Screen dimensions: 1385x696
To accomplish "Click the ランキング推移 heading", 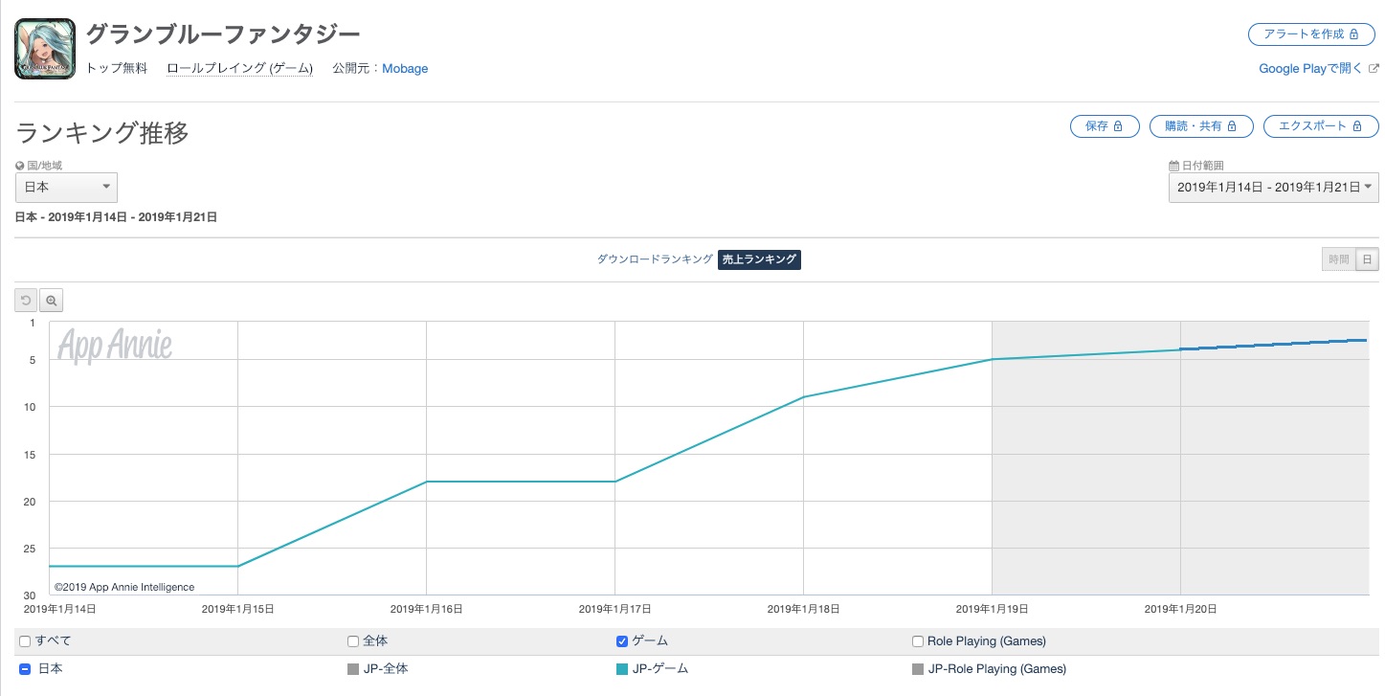I will click(x=102, y=133).
